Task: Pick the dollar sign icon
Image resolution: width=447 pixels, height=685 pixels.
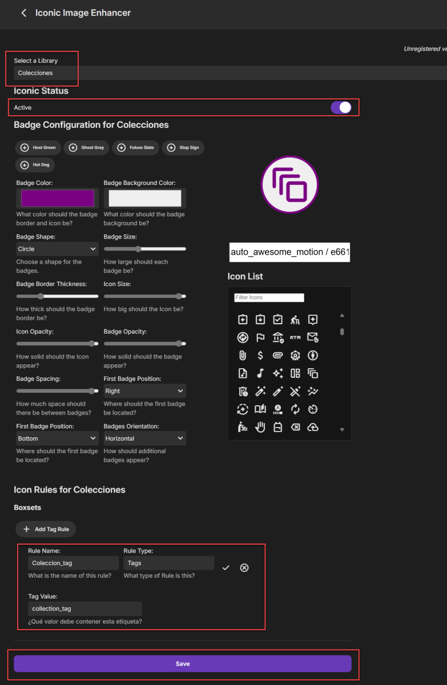Action: [260, 356]
